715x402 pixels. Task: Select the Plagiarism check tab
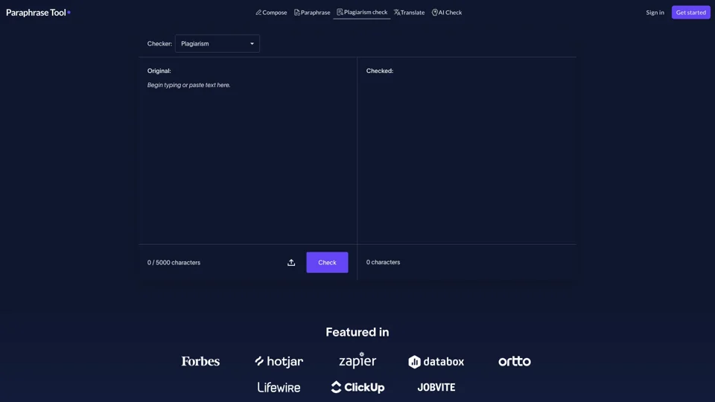pos(362,13)
